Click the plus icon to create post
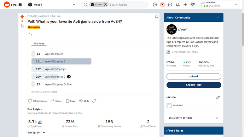Screen dimensions: 244x137 (x=185, y=5)
